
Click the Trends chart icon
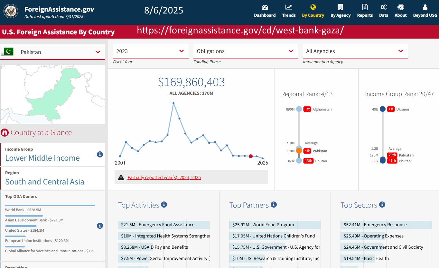pyautogui.click(x=288, y=7)
